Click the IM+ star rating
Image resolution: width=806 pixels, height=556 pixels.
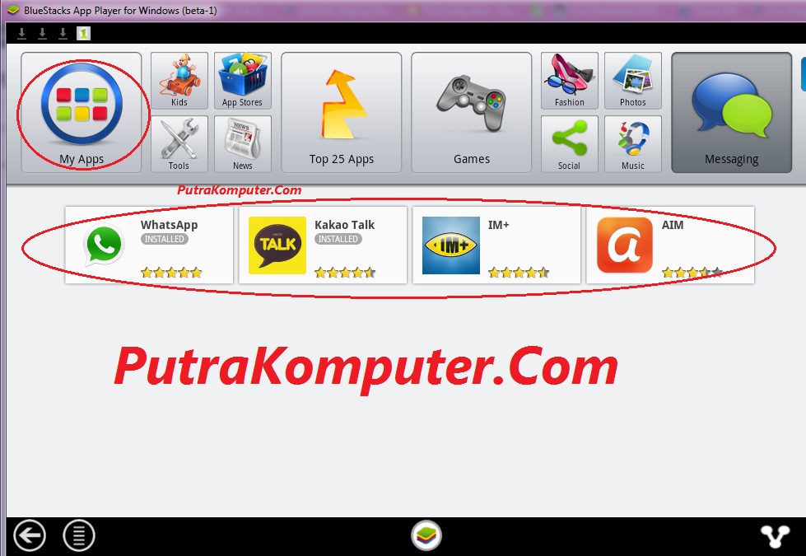pos(519,273)
